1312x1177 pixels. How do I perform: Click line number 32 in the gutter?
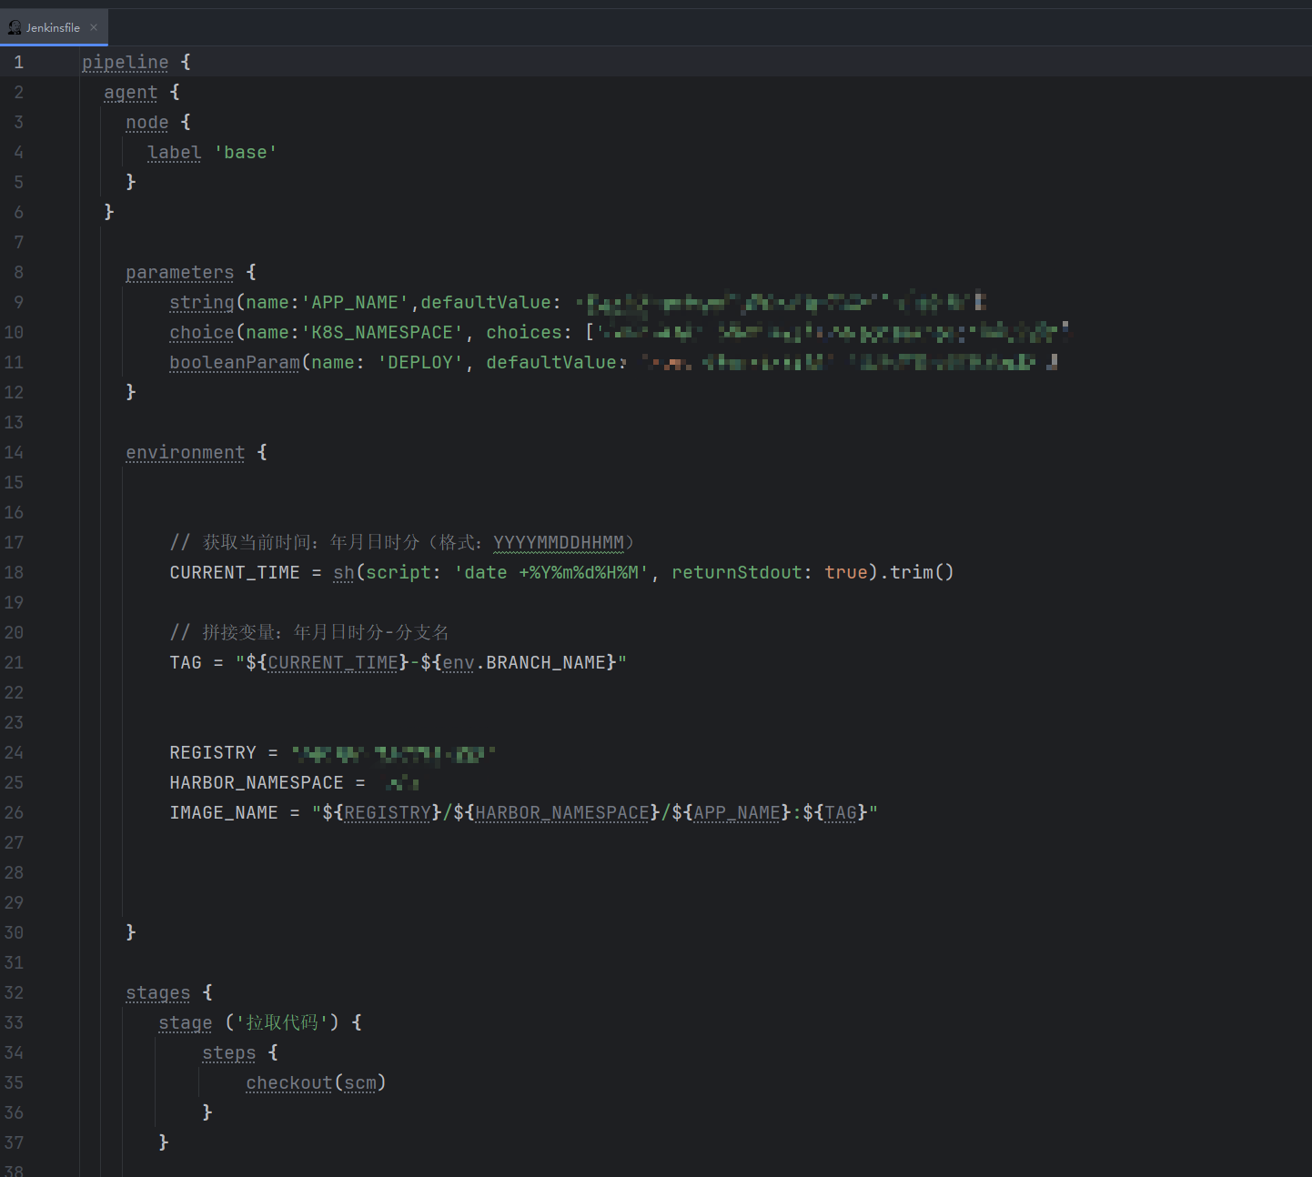click(14, 992)
